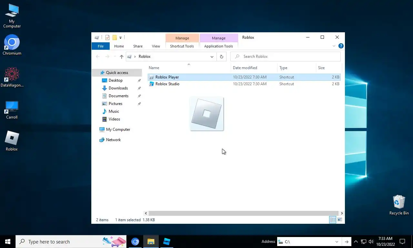
Task: Open the File menu
Action: (101, 46)
